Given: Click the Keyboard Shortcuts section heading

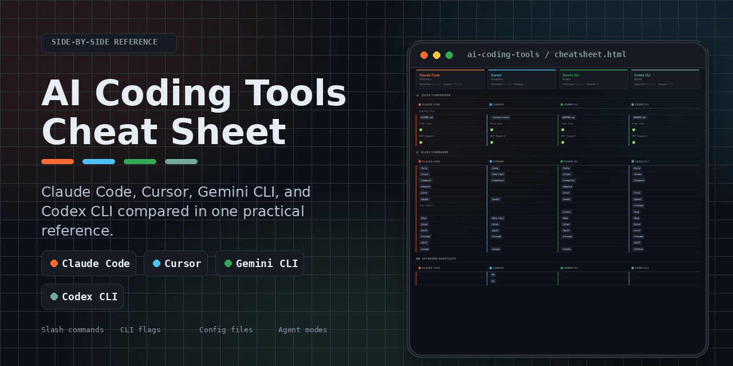Looking at the screenshot, I should (x=439, y=258).
